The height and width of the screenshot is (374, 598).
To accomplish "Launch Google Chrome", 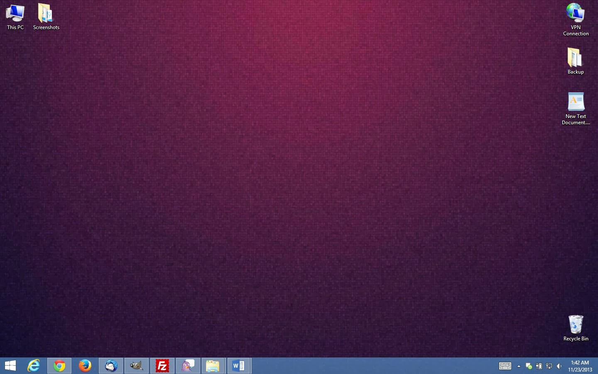I will [59, 366].
